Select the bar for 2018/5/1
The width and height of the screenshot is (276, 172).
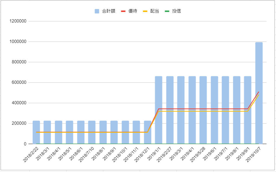(x=69, y=132)
